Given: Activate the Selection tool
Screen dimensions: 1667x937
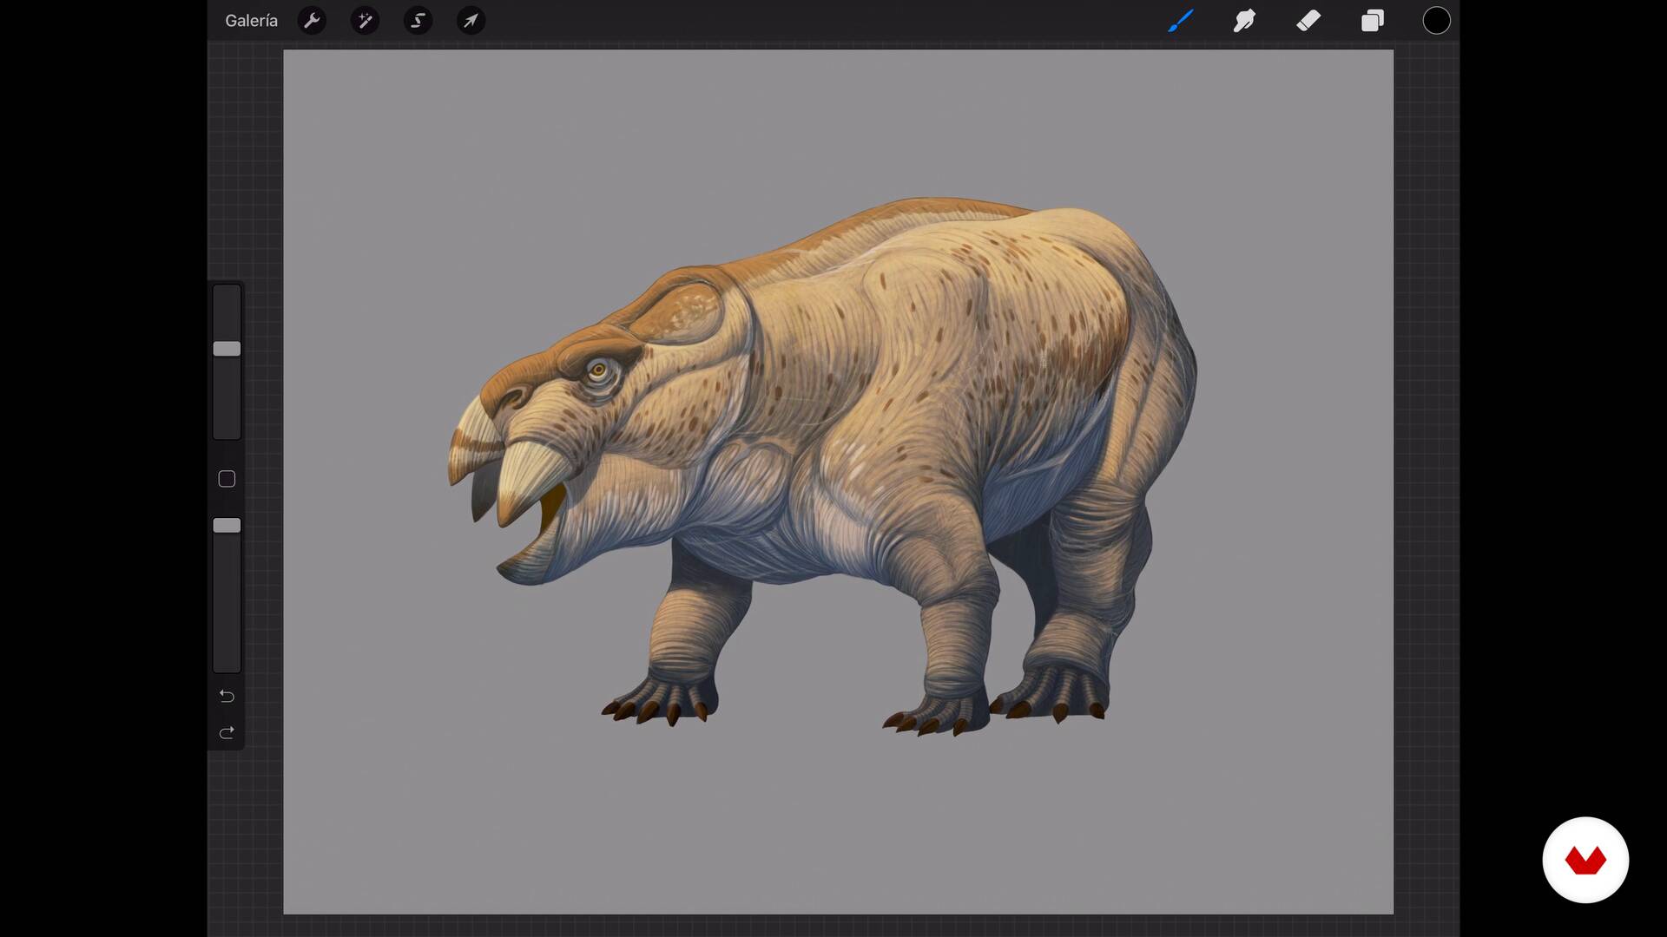Looking at the screenshot, I should point(418,21).
